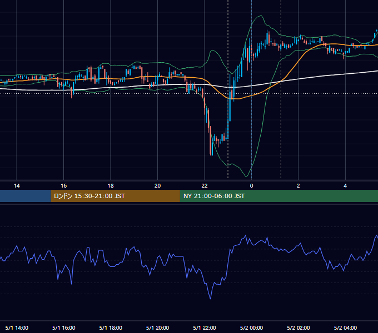Click the Bollinger lower band's deepest dip near midnight
The height and width of the screenshot is (333, 378).
pos(246,176)
